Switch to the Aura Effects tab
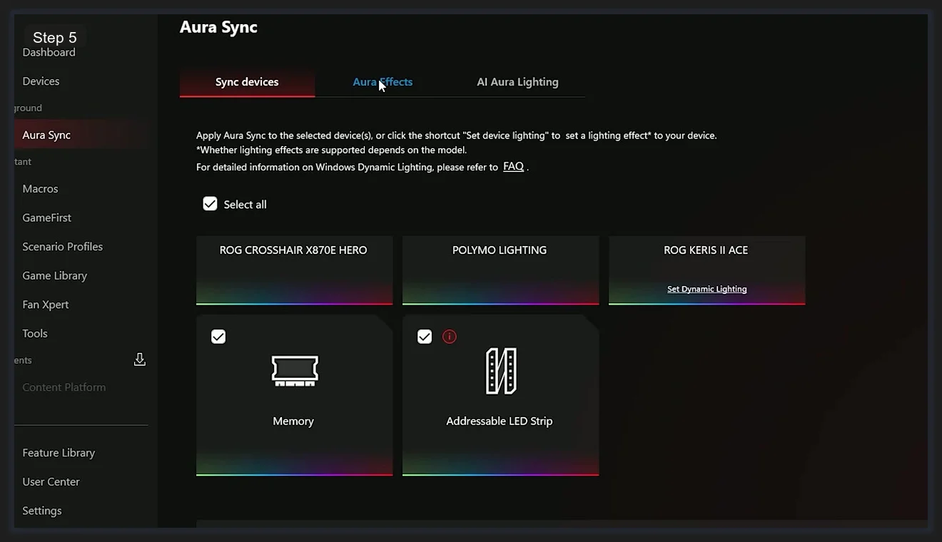Screen dimensions: 942x542 [x=383, y=81]
